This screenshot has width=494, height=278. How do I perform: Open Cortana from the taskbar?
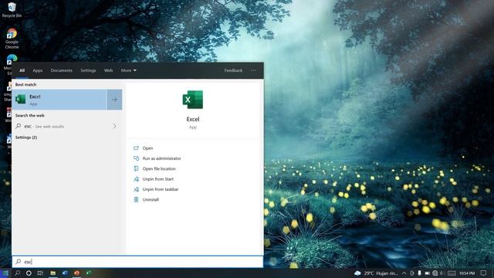29,273
